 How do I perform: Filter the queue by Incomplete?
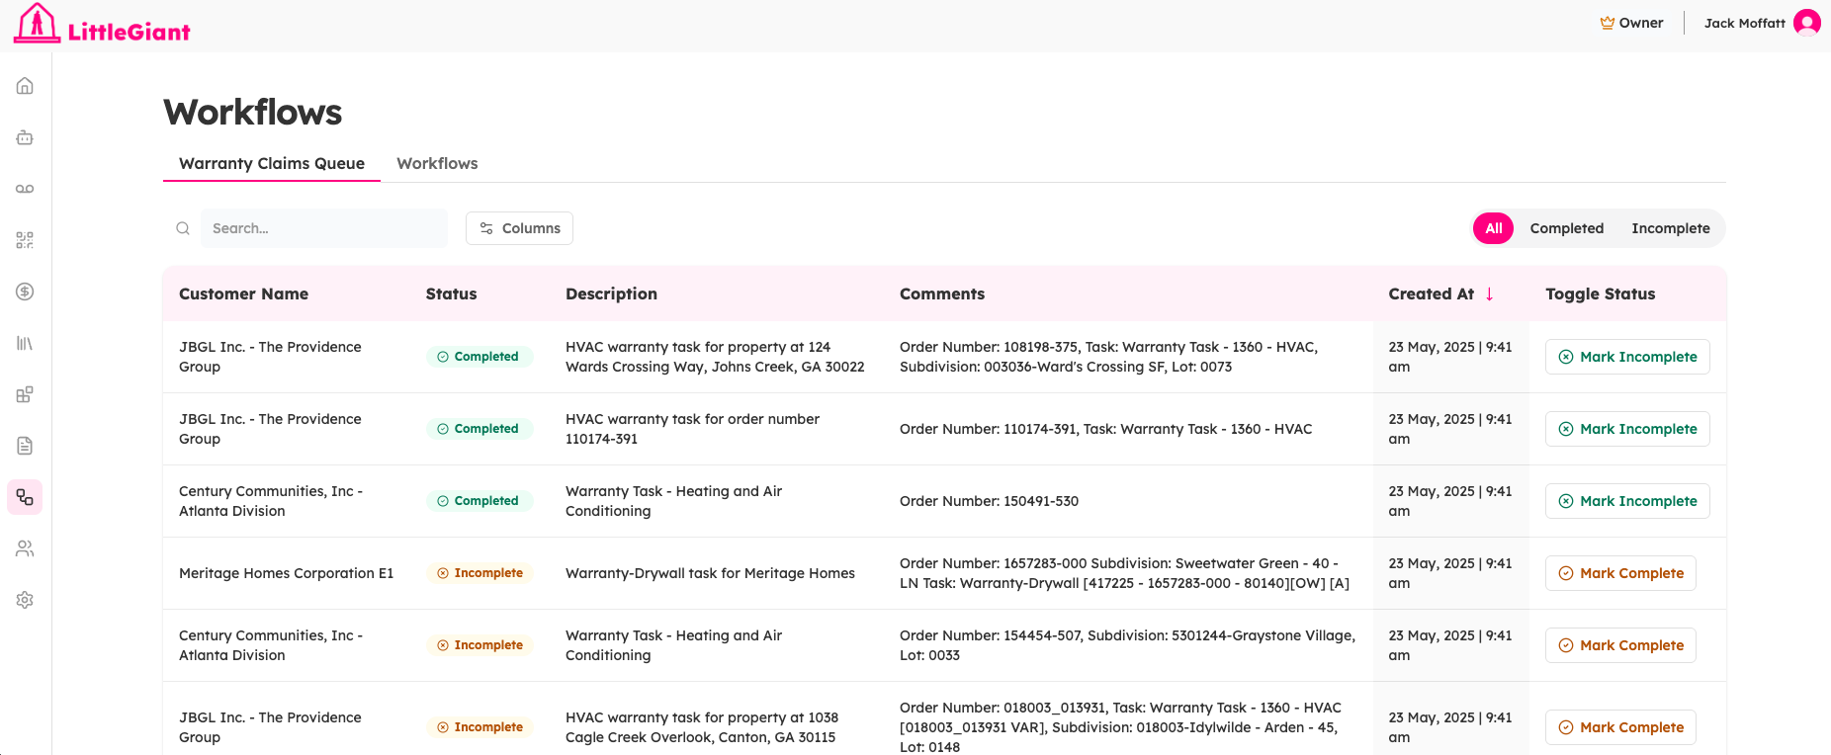pyautogui.click(x=1671, y=228)
